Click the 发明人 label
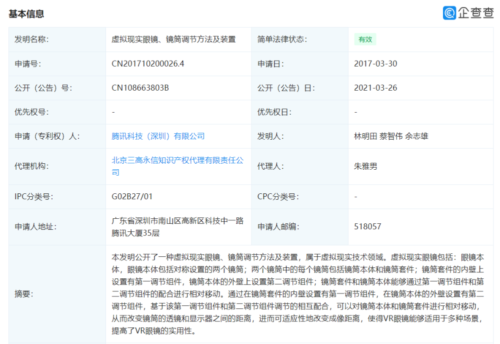The image size is (500, 344). point(270,136)
